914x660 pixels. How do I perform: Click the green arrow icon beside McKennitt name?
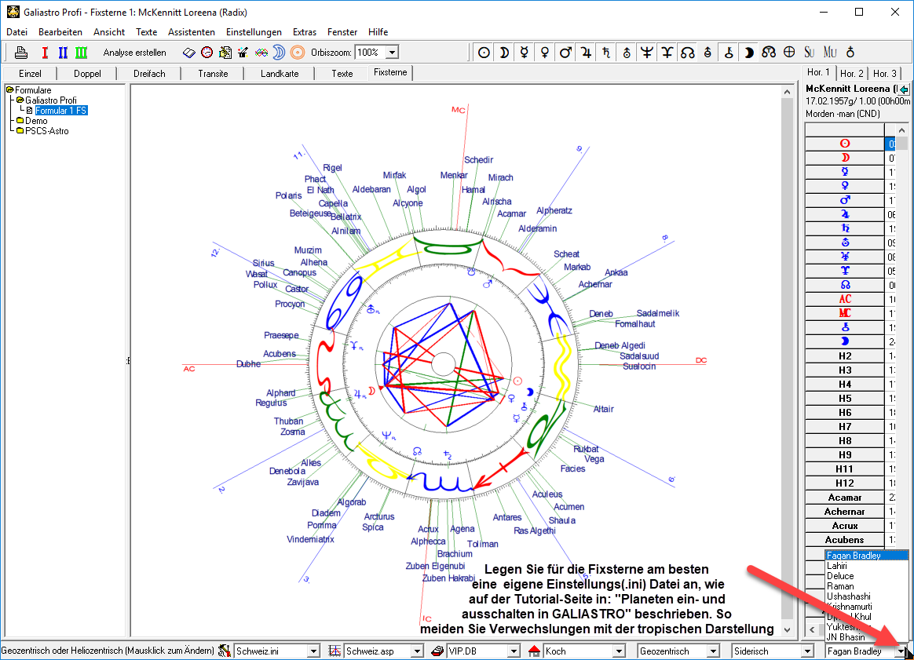tap(904, 89)
